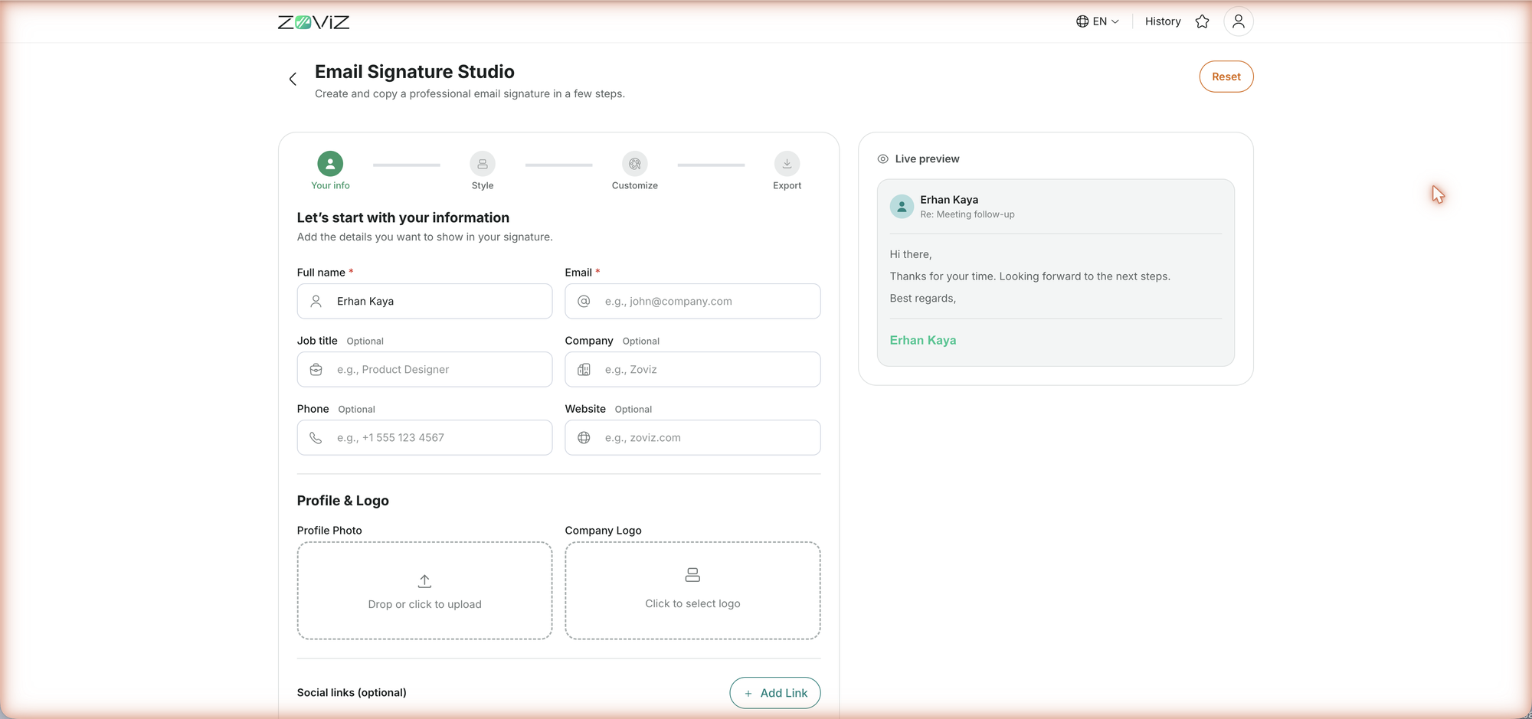Open the user account icon
Image resolution: width=1532 pixels, height=719 pixels.
pos(1238,21)
